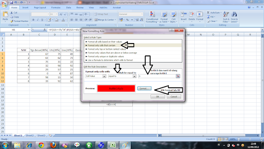Viewport: 264px width, 149px height.
Task: Expand the Name Box dropdown arrow
Action: [29, 30]
